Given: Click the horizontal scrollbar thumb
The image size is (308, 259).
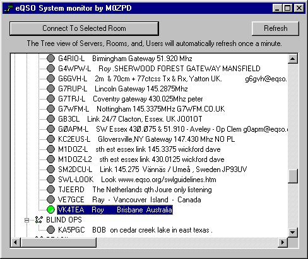Looking at the screenshot, I should [58, 242].
